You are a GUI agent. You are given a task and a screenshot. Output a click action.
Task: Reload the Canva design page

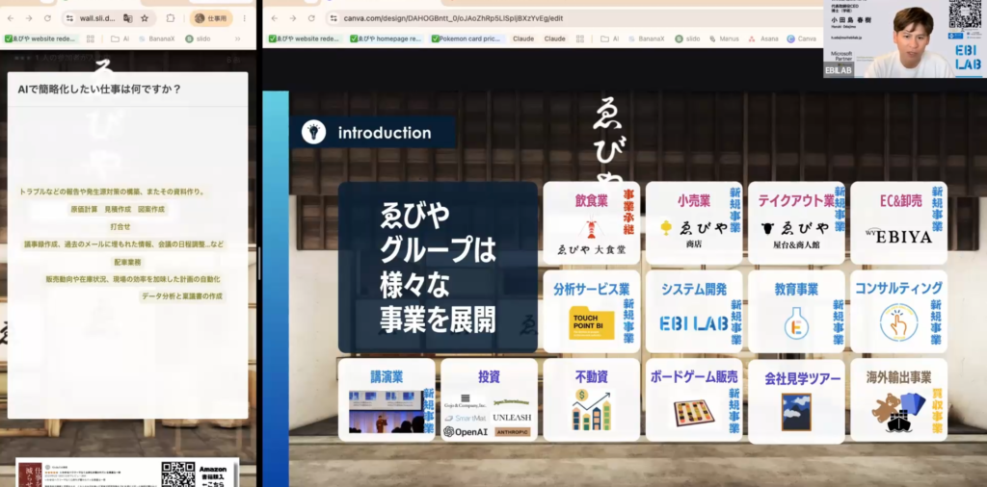point(311,18)
